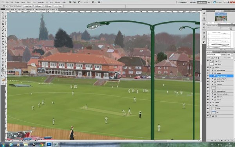The height and width of the screenshot is (147, 235).
Task: Hide the signature group layer
Action: click(x=208, y=61)
